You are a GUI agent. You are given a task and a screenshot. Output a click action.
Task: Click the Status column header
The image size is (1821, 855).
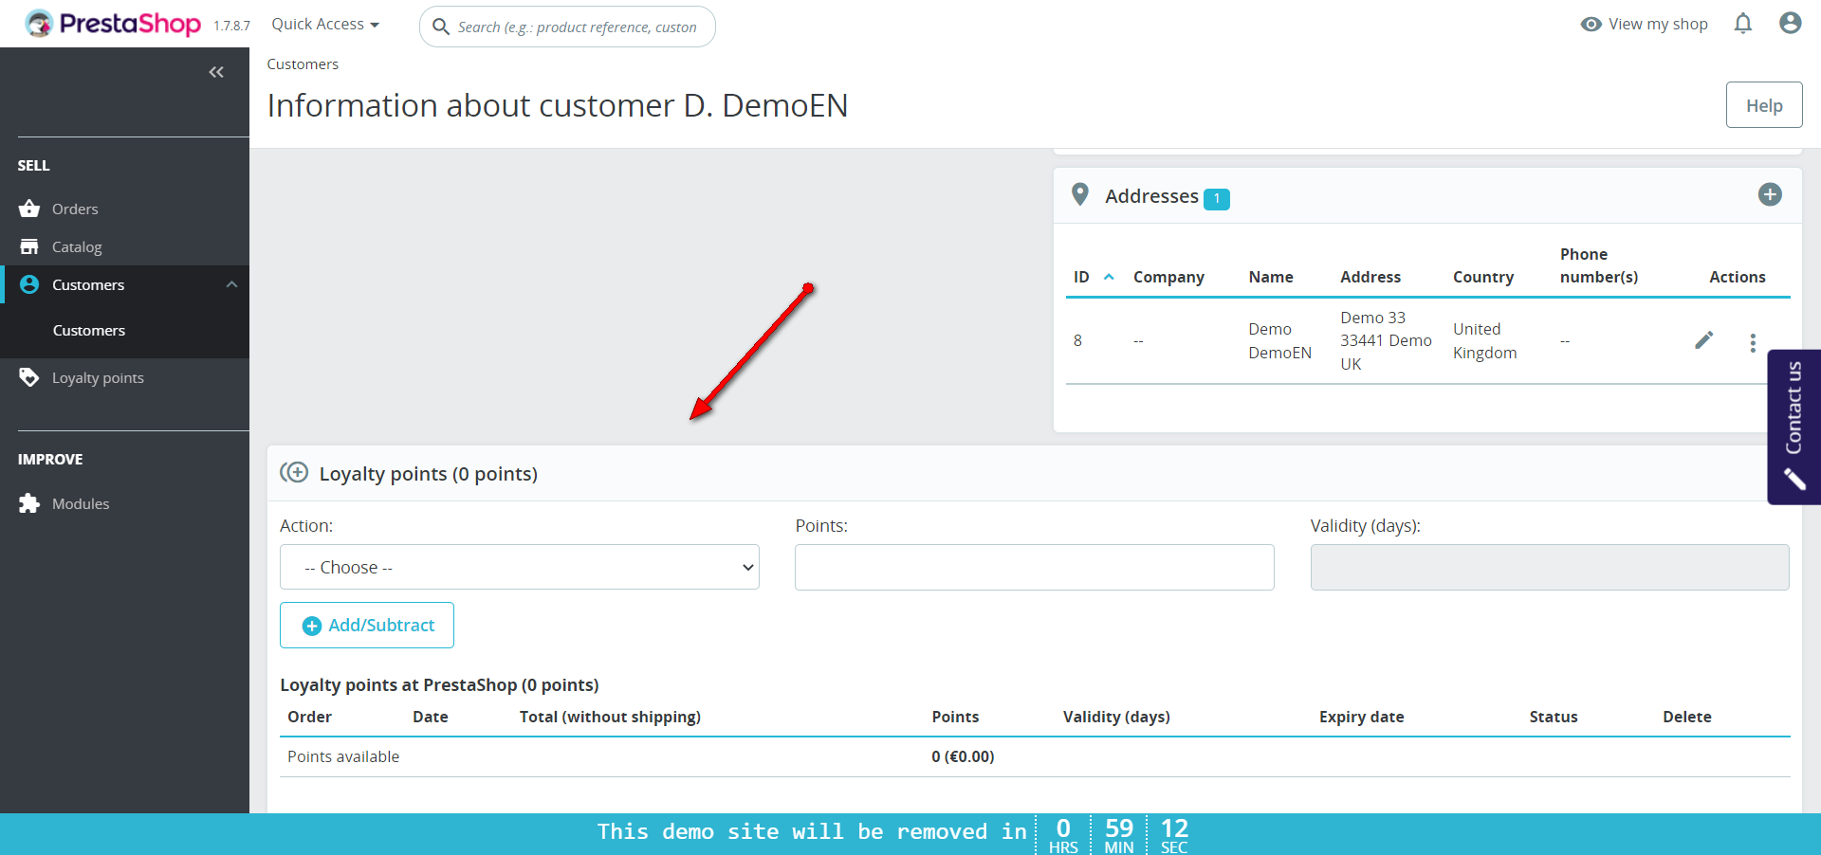coord(1554,717)
